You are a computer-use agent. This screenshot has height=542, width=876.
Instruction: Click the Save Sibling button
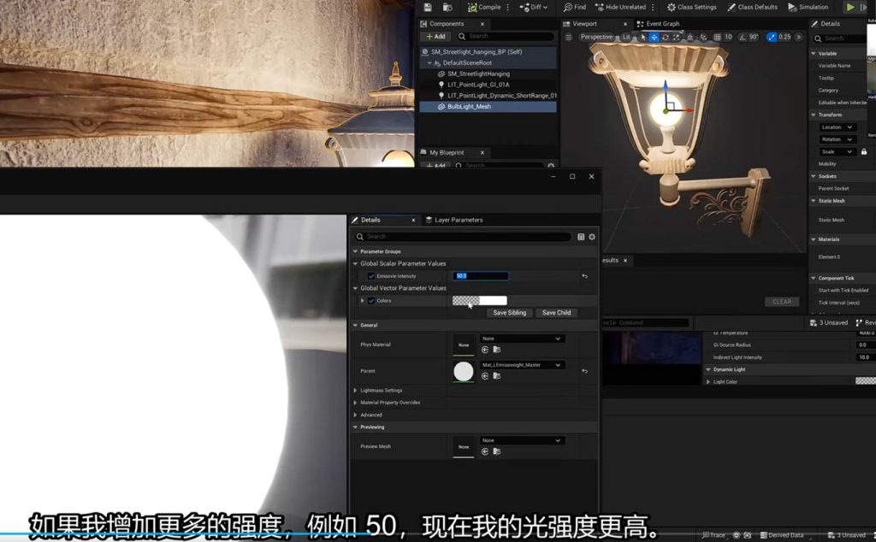(x=510, y=313)
